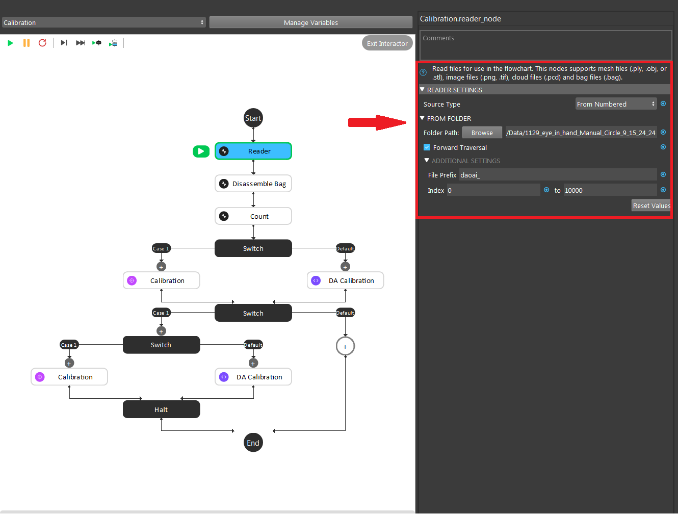Image resolution: width=678 pixels, height=514 pixels.
Task: Click the large circled plus under Default branch
Action: (345, 346)
